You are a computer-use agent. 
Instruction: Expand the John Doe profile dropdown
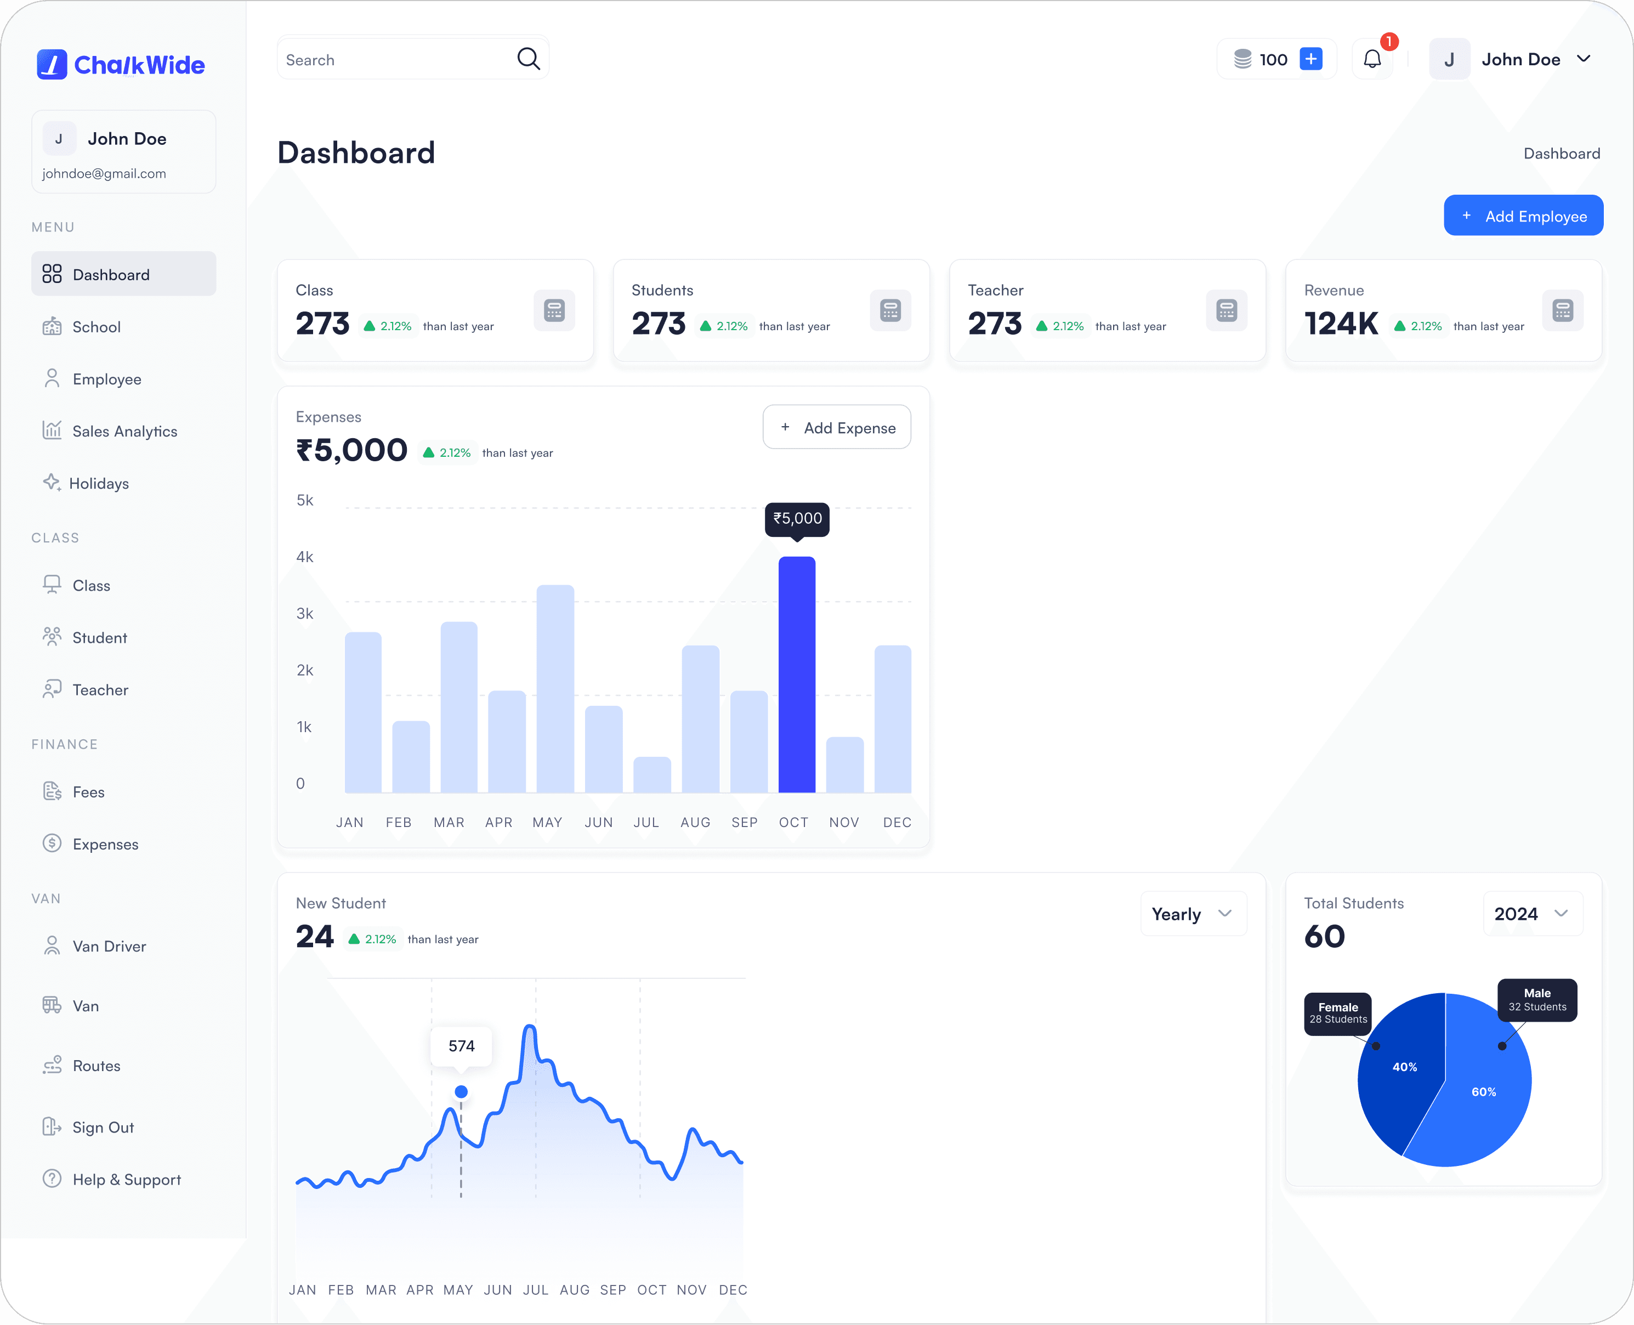(x=1584, y=59)
